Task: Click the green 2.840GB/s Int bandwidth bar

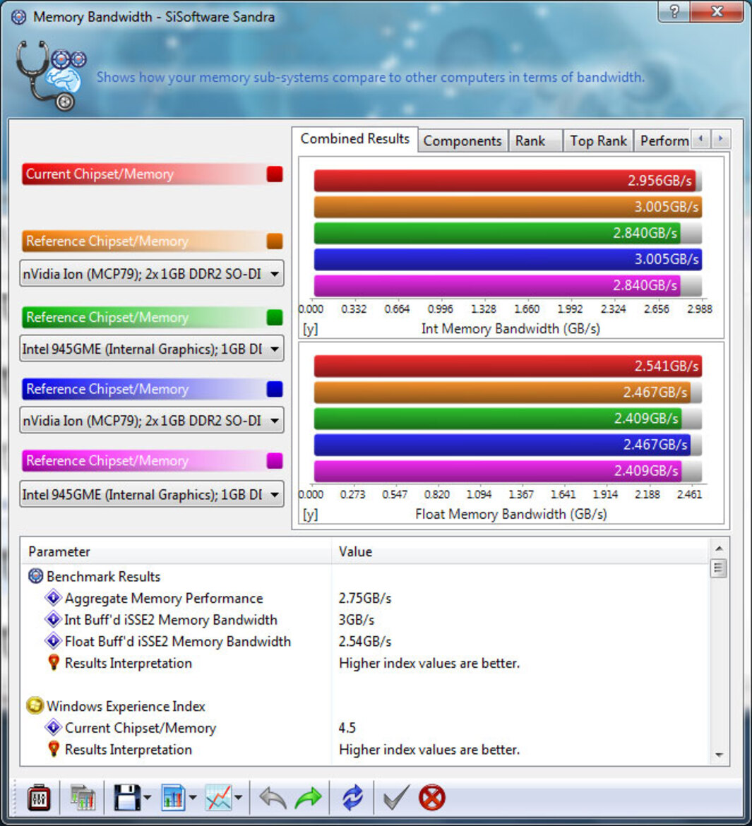Action: [x=498, y=233]
